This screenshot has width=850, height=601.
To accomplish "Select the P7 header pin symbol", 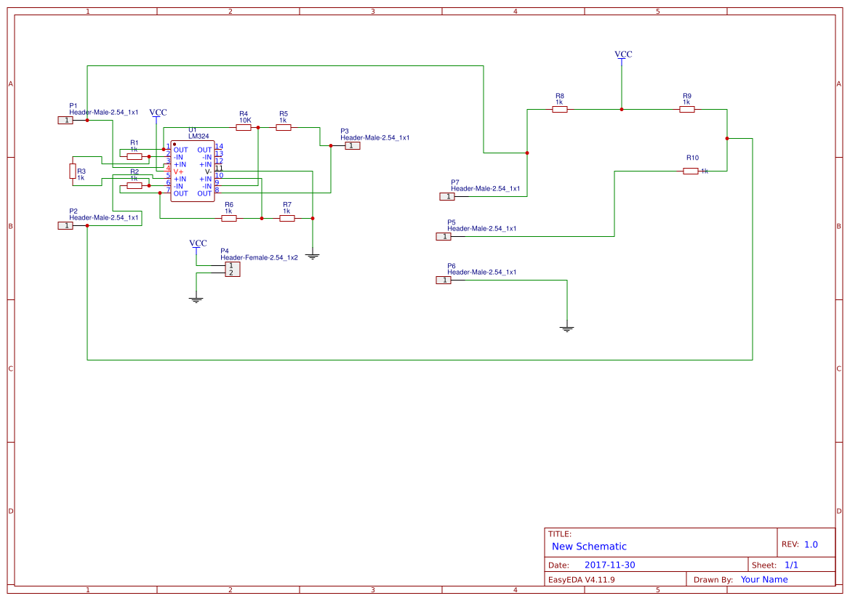I will pos(447,197).
